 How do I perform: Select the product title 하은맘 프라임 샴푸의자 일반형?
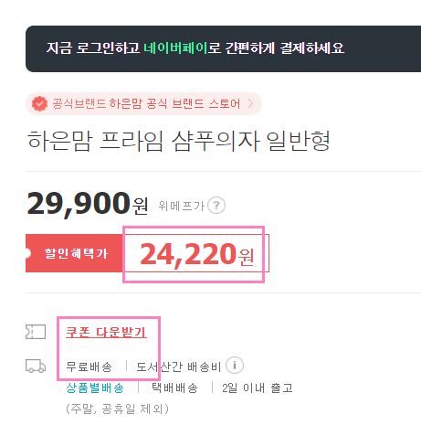pos(178,141)
